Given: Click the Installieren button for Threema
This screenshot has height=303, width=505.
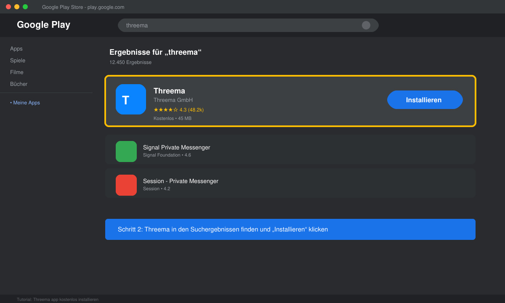Looking at the screenshot, I should [x=425, y=100].
